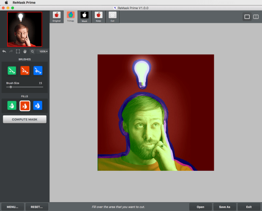Activate the marquee selection tool
Viewport: 262px width, 211px height.
[18, 52]
